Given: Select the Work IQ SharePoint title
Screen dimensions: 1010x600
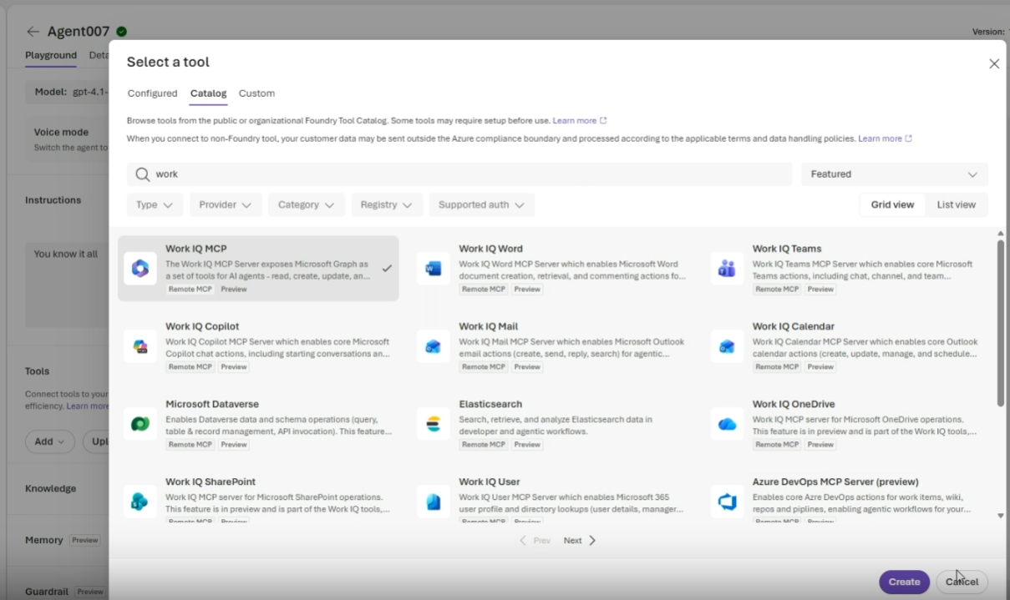Looking at the screenshot, I should pos(211,482).
